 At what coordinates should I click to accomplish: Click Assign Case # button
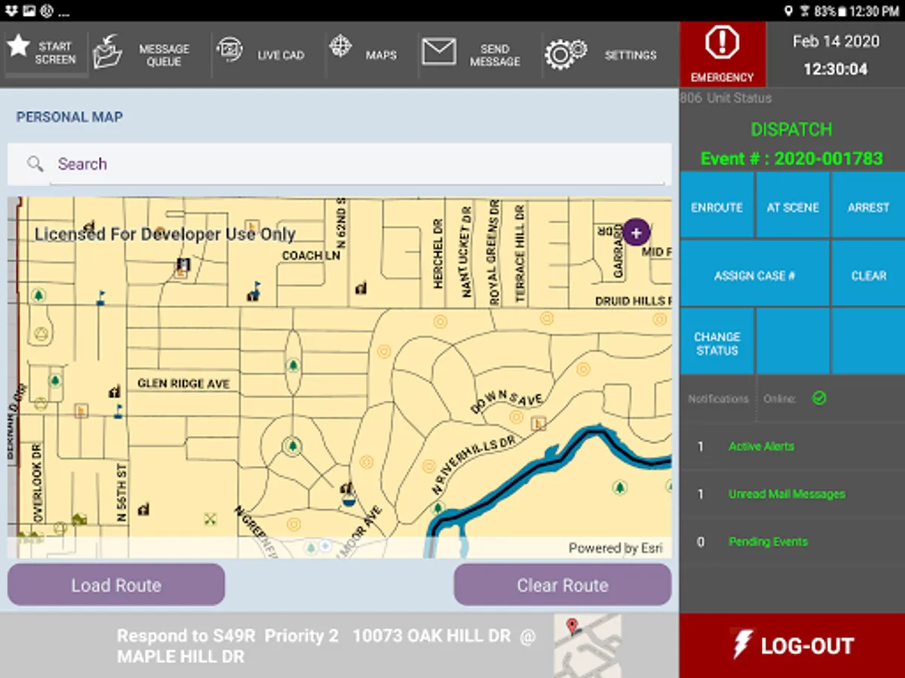click(x=754, y=273)
